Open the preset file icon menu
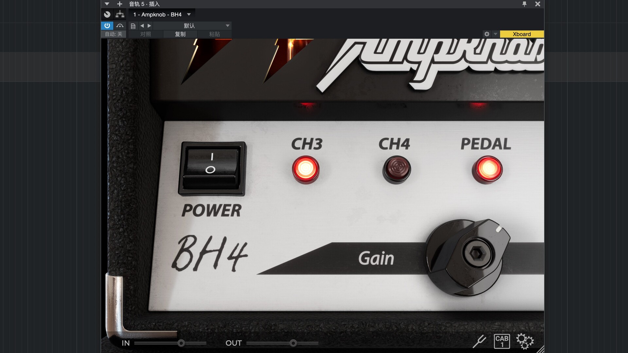Image resolution: width=628 pixels, height=353 pixels. click(x=133, y=26)
